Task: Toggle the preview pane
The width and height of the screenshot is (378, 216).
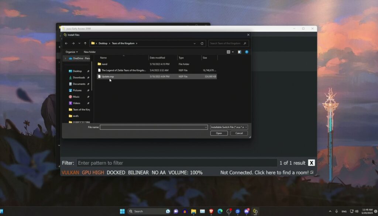Action: (239, 52)
